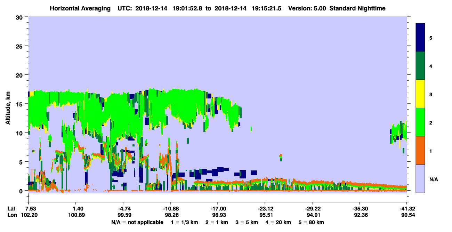Click the altitude tick label 20
452x232 pixels.
(20, 75)
